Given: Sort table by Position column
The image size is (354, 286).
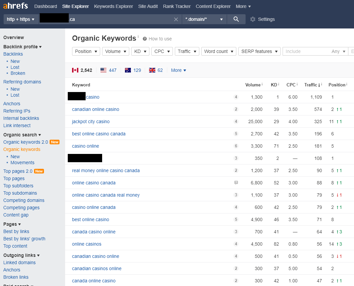Looking at the screenshot, I should point(337,85).
